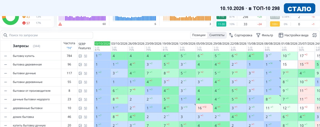Click the image SERP icon for деревянные бытовки
This screenshot has width=320, height=127.
(x=80, y=108)
